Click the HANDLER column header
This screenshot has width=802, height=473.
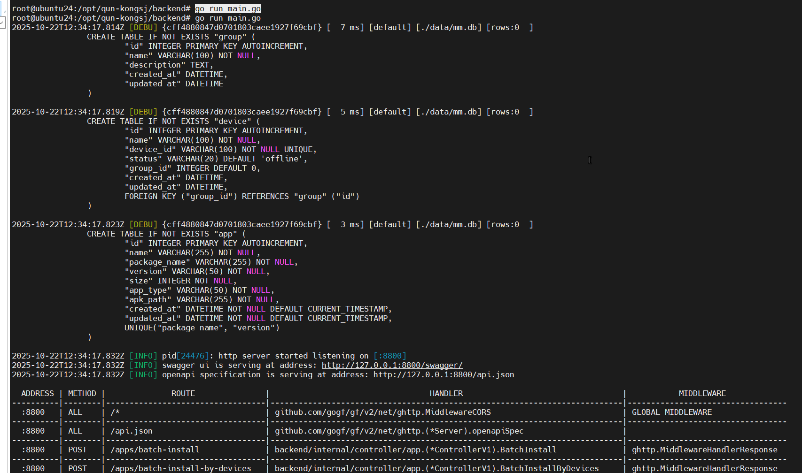point(446,393)
